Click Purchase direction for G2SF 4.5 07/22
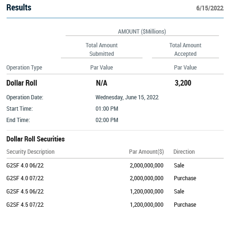The image size is (252, 228). tap(185, 205)
